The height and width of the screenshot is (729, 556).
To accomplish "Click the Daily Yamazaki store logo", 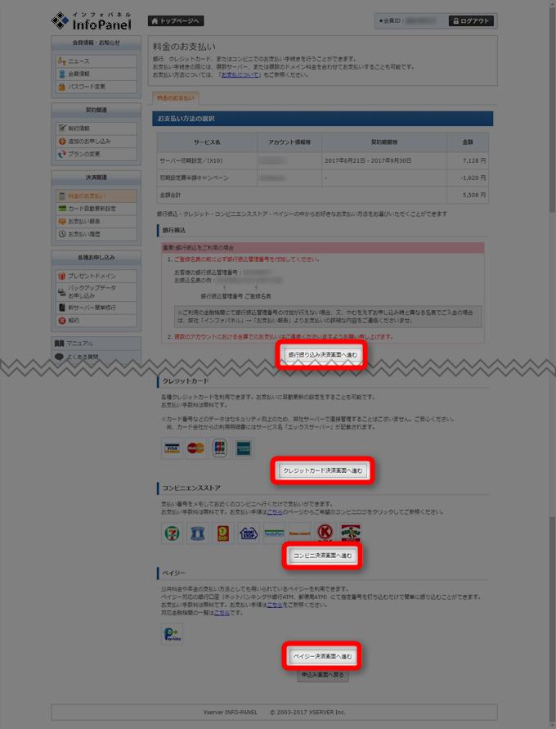I will pyautogui.click(x=223, y=533).
